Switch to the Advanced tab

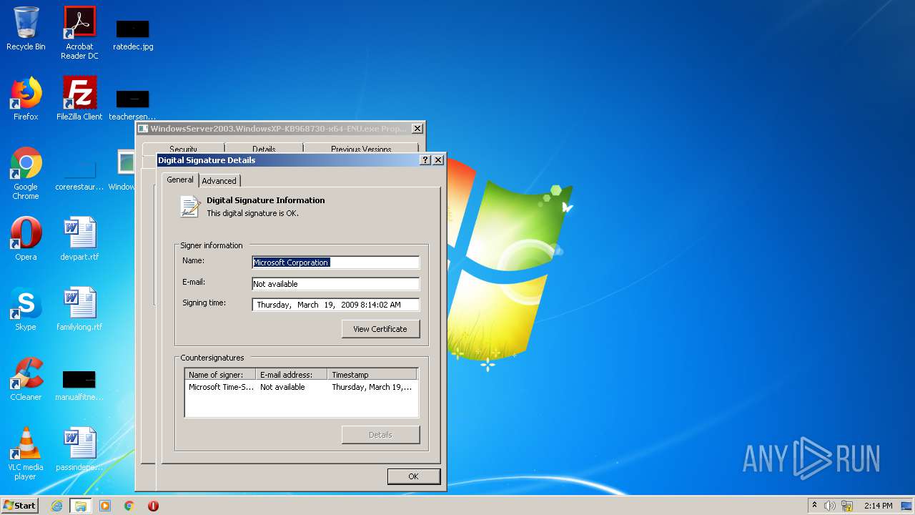coord(219,181)
